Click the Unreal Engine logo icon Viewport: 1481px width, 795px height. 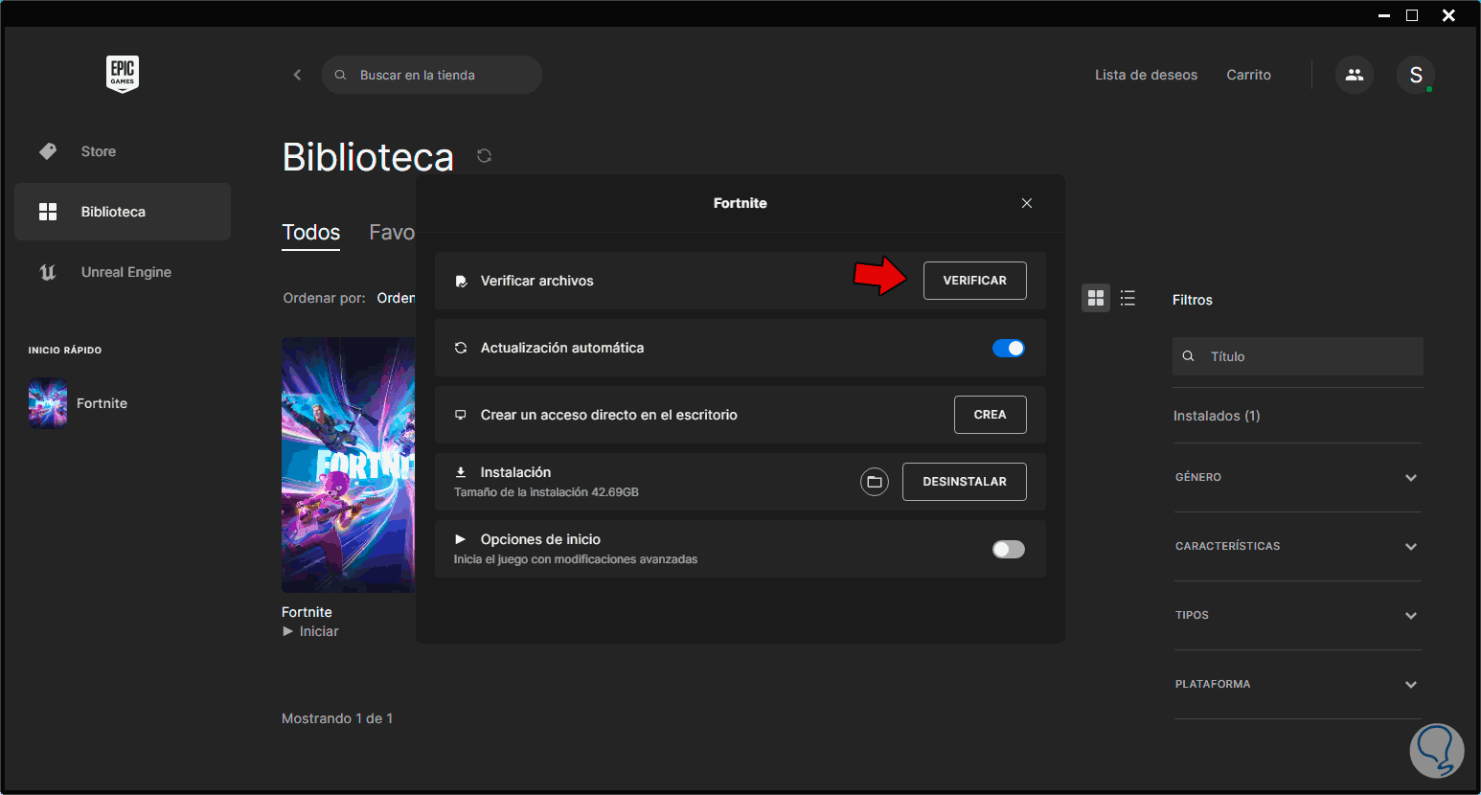(x=48, y=272)
